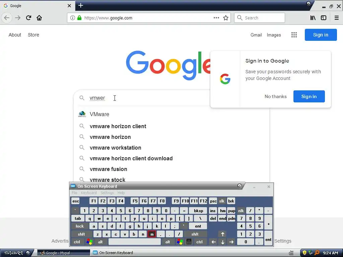Toggle the nlk num lock key

[241, 211]
